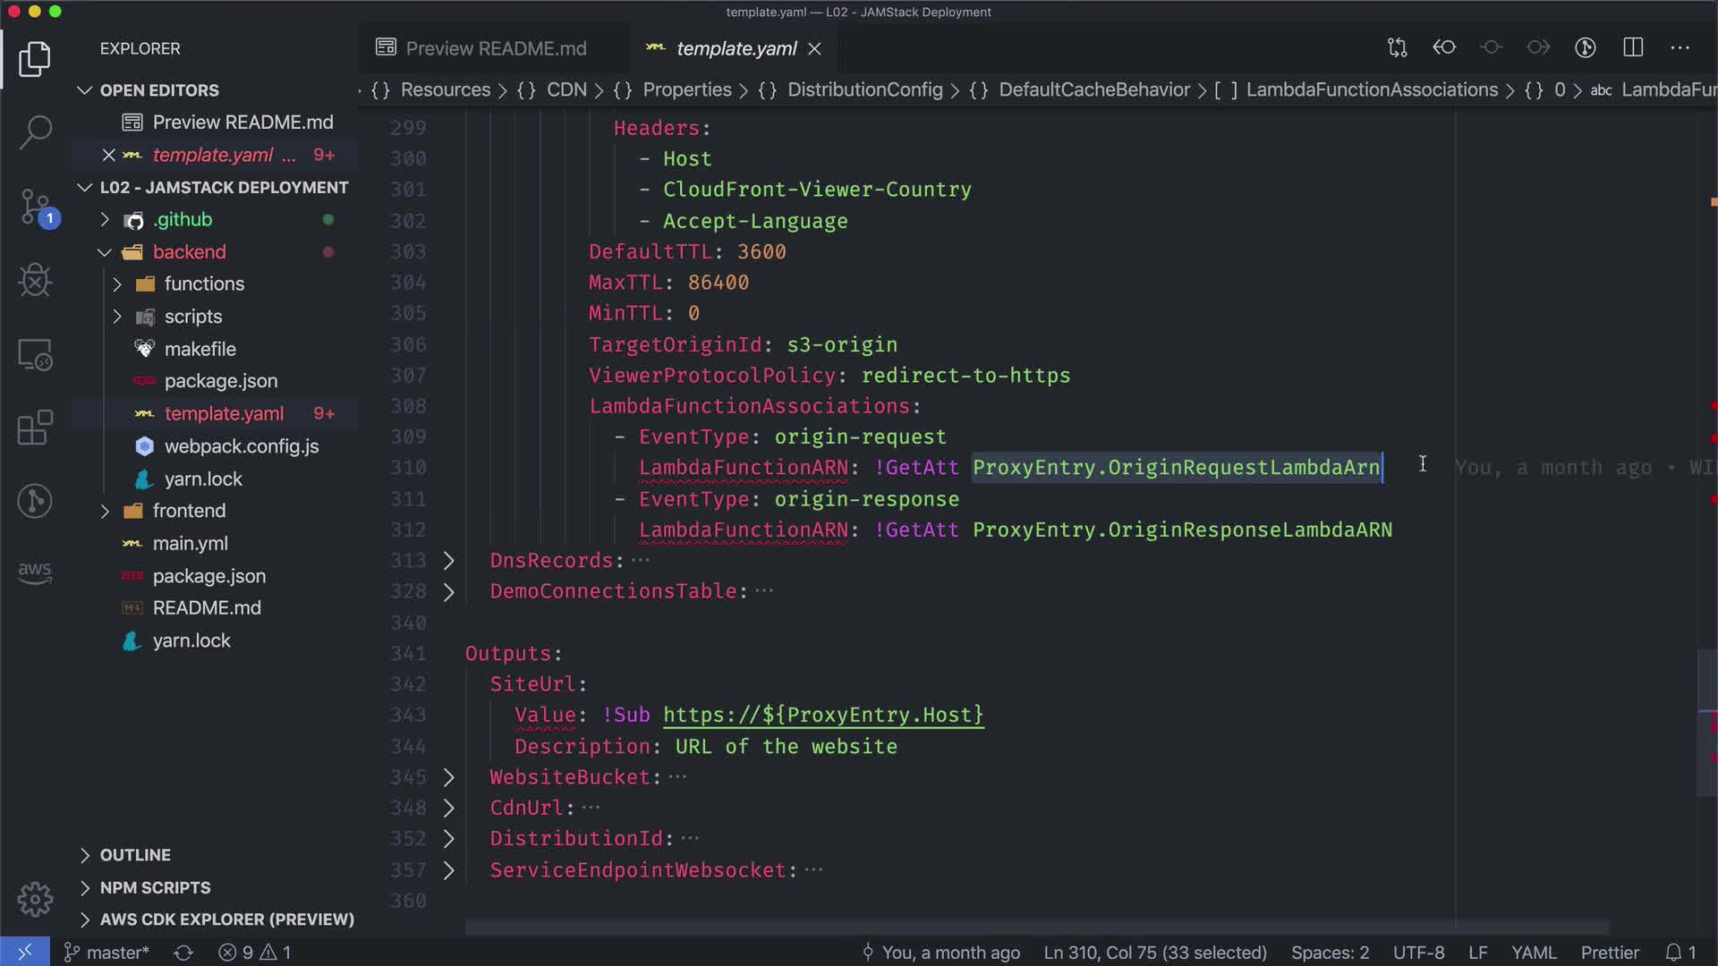Expand the OUTLINE panel

point(134,855)
